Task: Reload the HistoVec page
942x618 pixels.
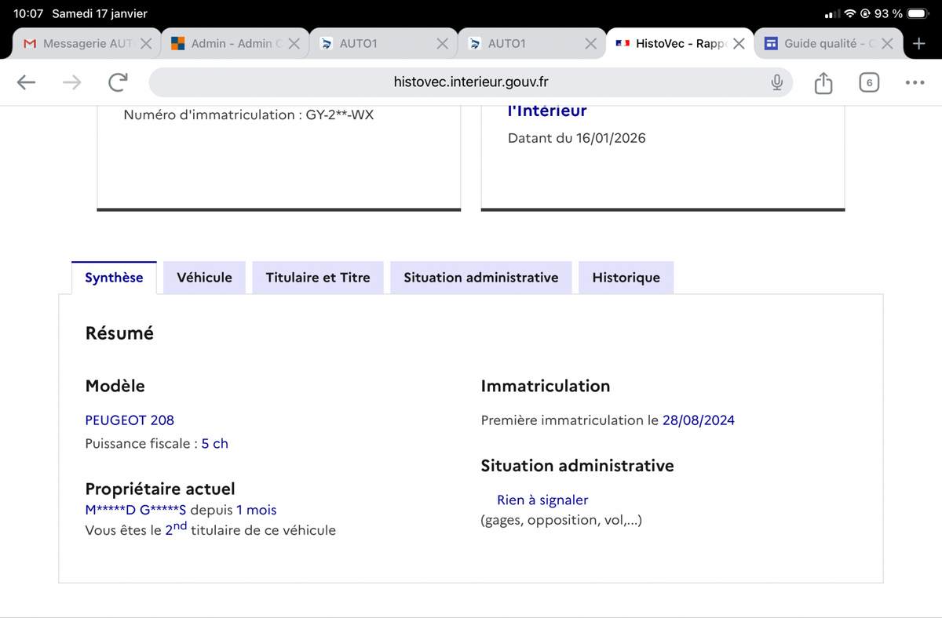Action: pos(118,82)
